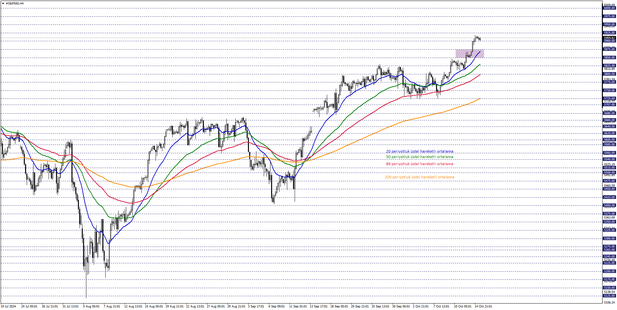Click the 5125.00 price level label

click(609, 296)
